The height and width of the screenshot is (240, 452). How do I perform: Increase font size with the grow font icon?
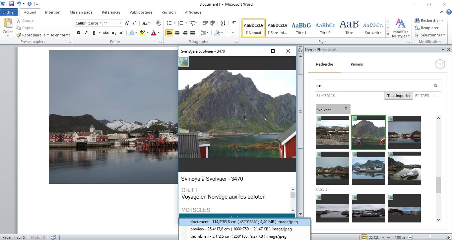click(127, 23)
